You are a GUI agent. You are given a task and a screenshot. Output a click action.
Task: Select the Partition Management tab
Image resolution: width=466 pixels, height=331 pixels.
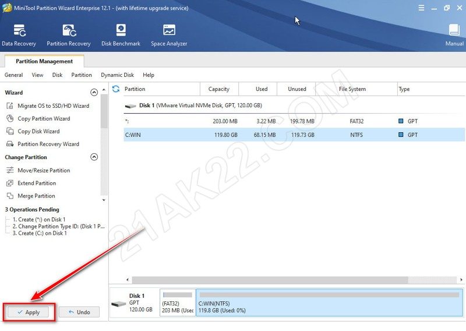[44, 61]
